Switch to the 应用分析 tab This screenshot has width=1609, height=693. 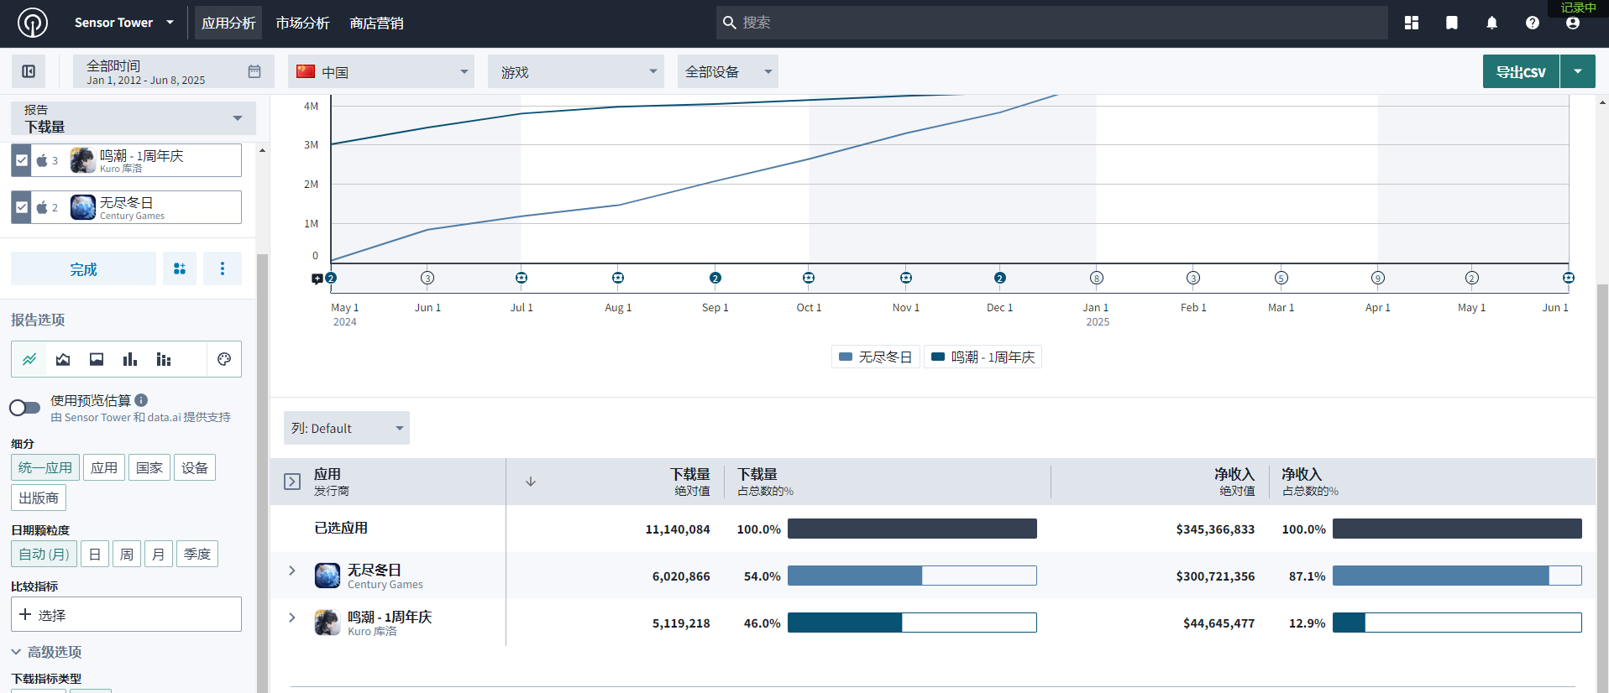[228, 23]
